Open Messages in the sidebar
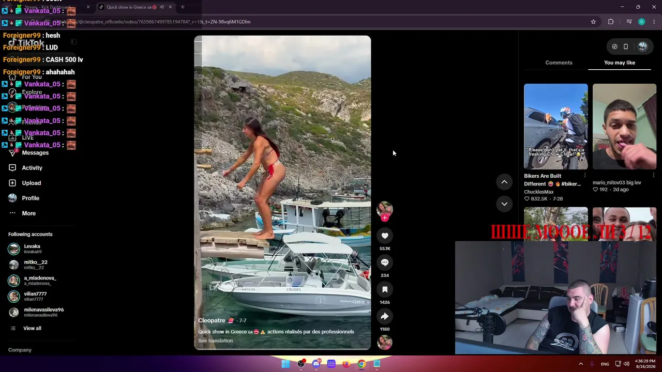The image size is (662, 372). (35, 153)
